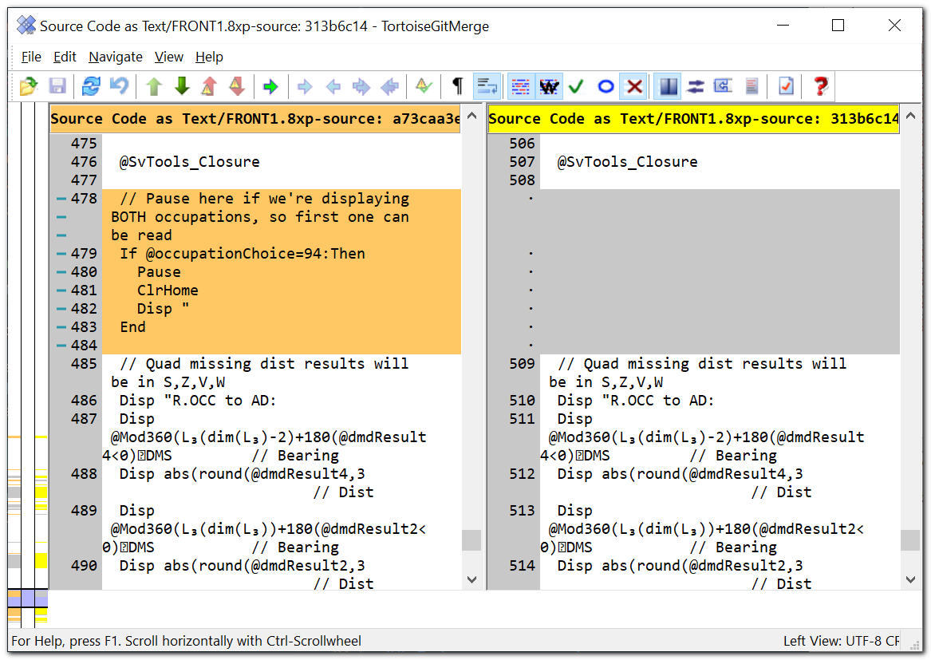Click the swap views arrows icon

696,86
